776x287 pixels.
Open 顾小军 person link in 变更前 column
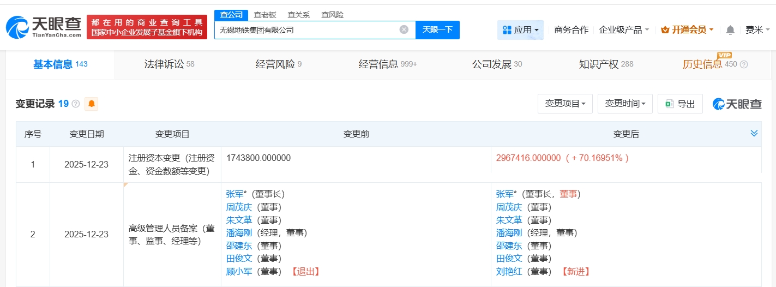tap(239, 271)
